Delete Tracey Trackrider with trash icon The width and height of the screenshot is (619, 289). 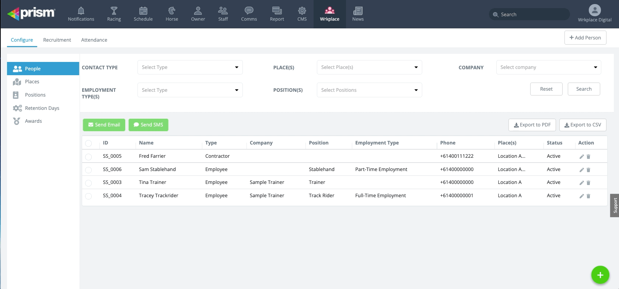pos(588,196)
